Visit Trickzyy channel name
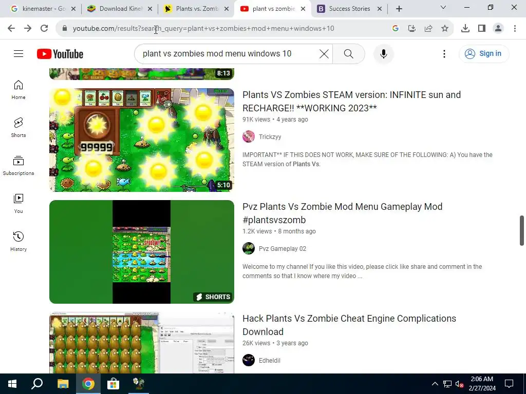 pyautogui.click(x=270, y=136)
